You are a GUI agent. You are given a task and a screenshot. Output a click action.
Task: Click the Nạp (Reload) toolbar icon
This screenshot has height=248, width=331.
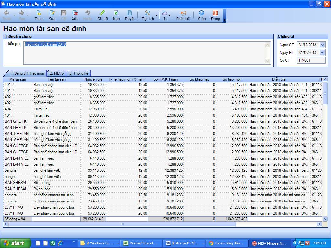116,15
